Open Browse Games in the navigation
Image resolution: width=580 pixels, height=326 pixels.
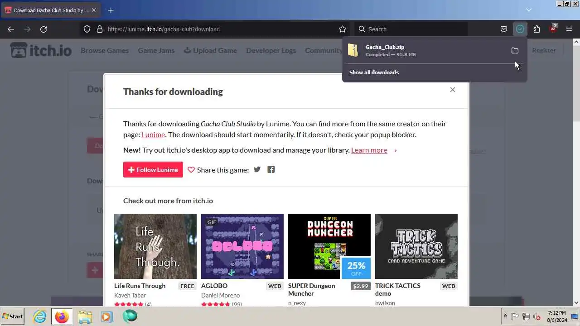click(105, 50)
